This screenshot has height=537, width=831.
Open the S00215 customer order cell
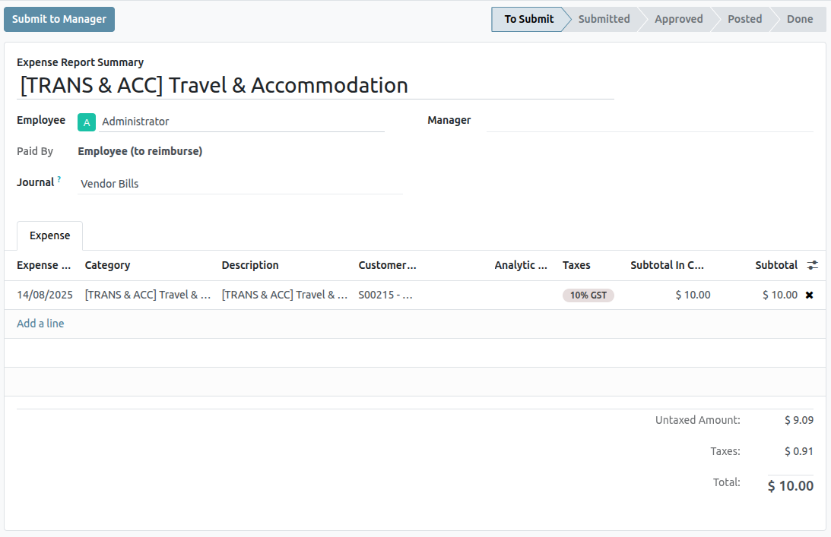click(x=385, y=295)
